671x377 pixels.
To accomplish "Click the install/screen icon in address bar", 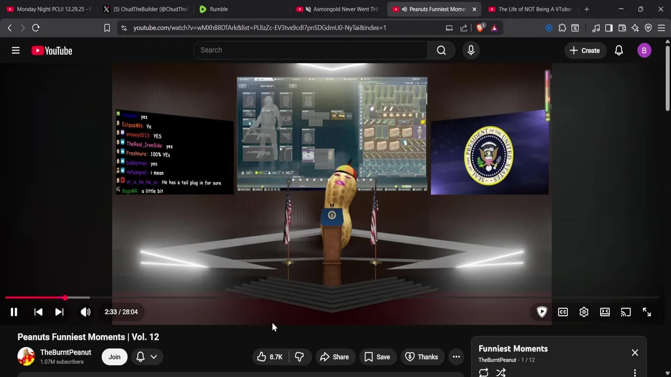I will coord(449,28).
